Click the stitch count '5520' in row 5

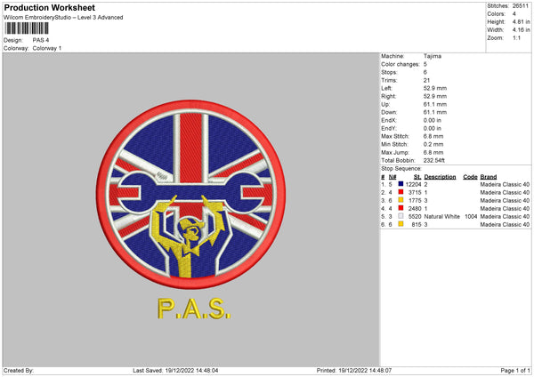(x=415, y=216)
